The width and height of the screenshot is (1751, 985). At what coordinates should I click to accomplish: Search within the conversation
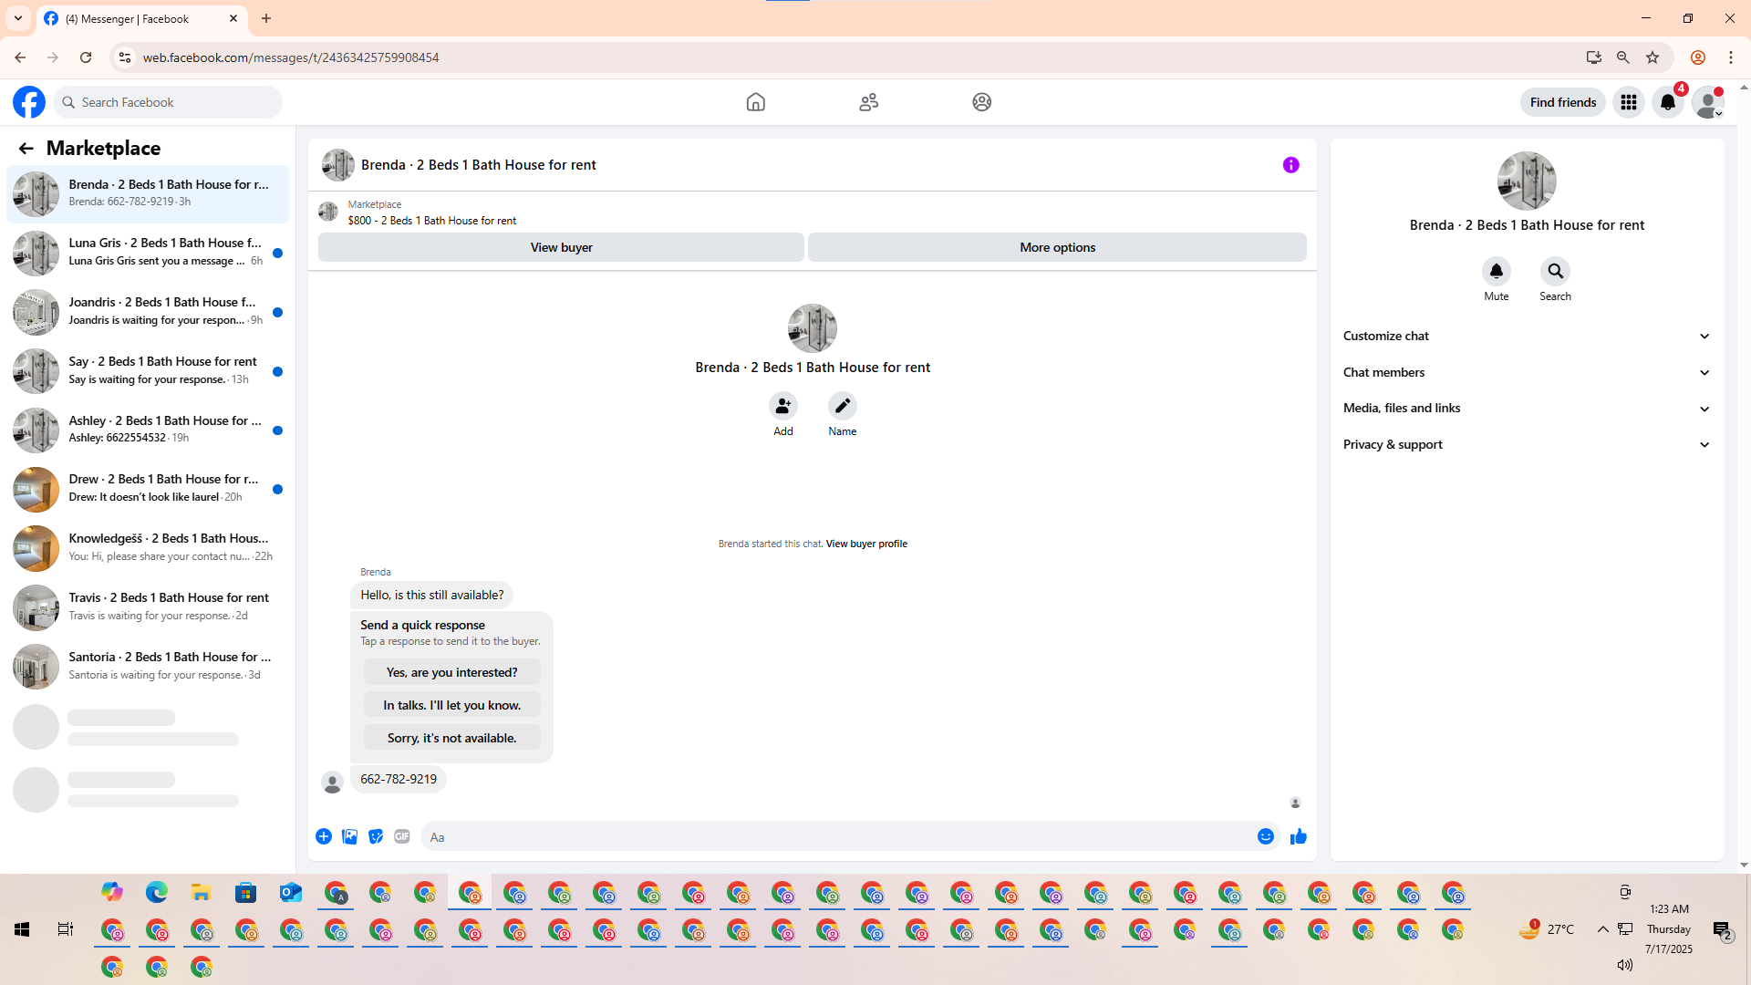pyautogui.click(x=1556, y=272)
